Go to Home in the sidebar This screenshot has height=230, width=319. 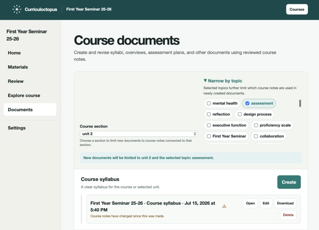(x=30, y=53)
